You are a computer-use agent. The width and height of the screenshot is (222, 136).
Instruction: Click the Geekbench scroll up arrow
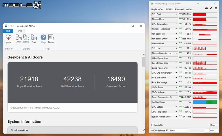(143, 55)
